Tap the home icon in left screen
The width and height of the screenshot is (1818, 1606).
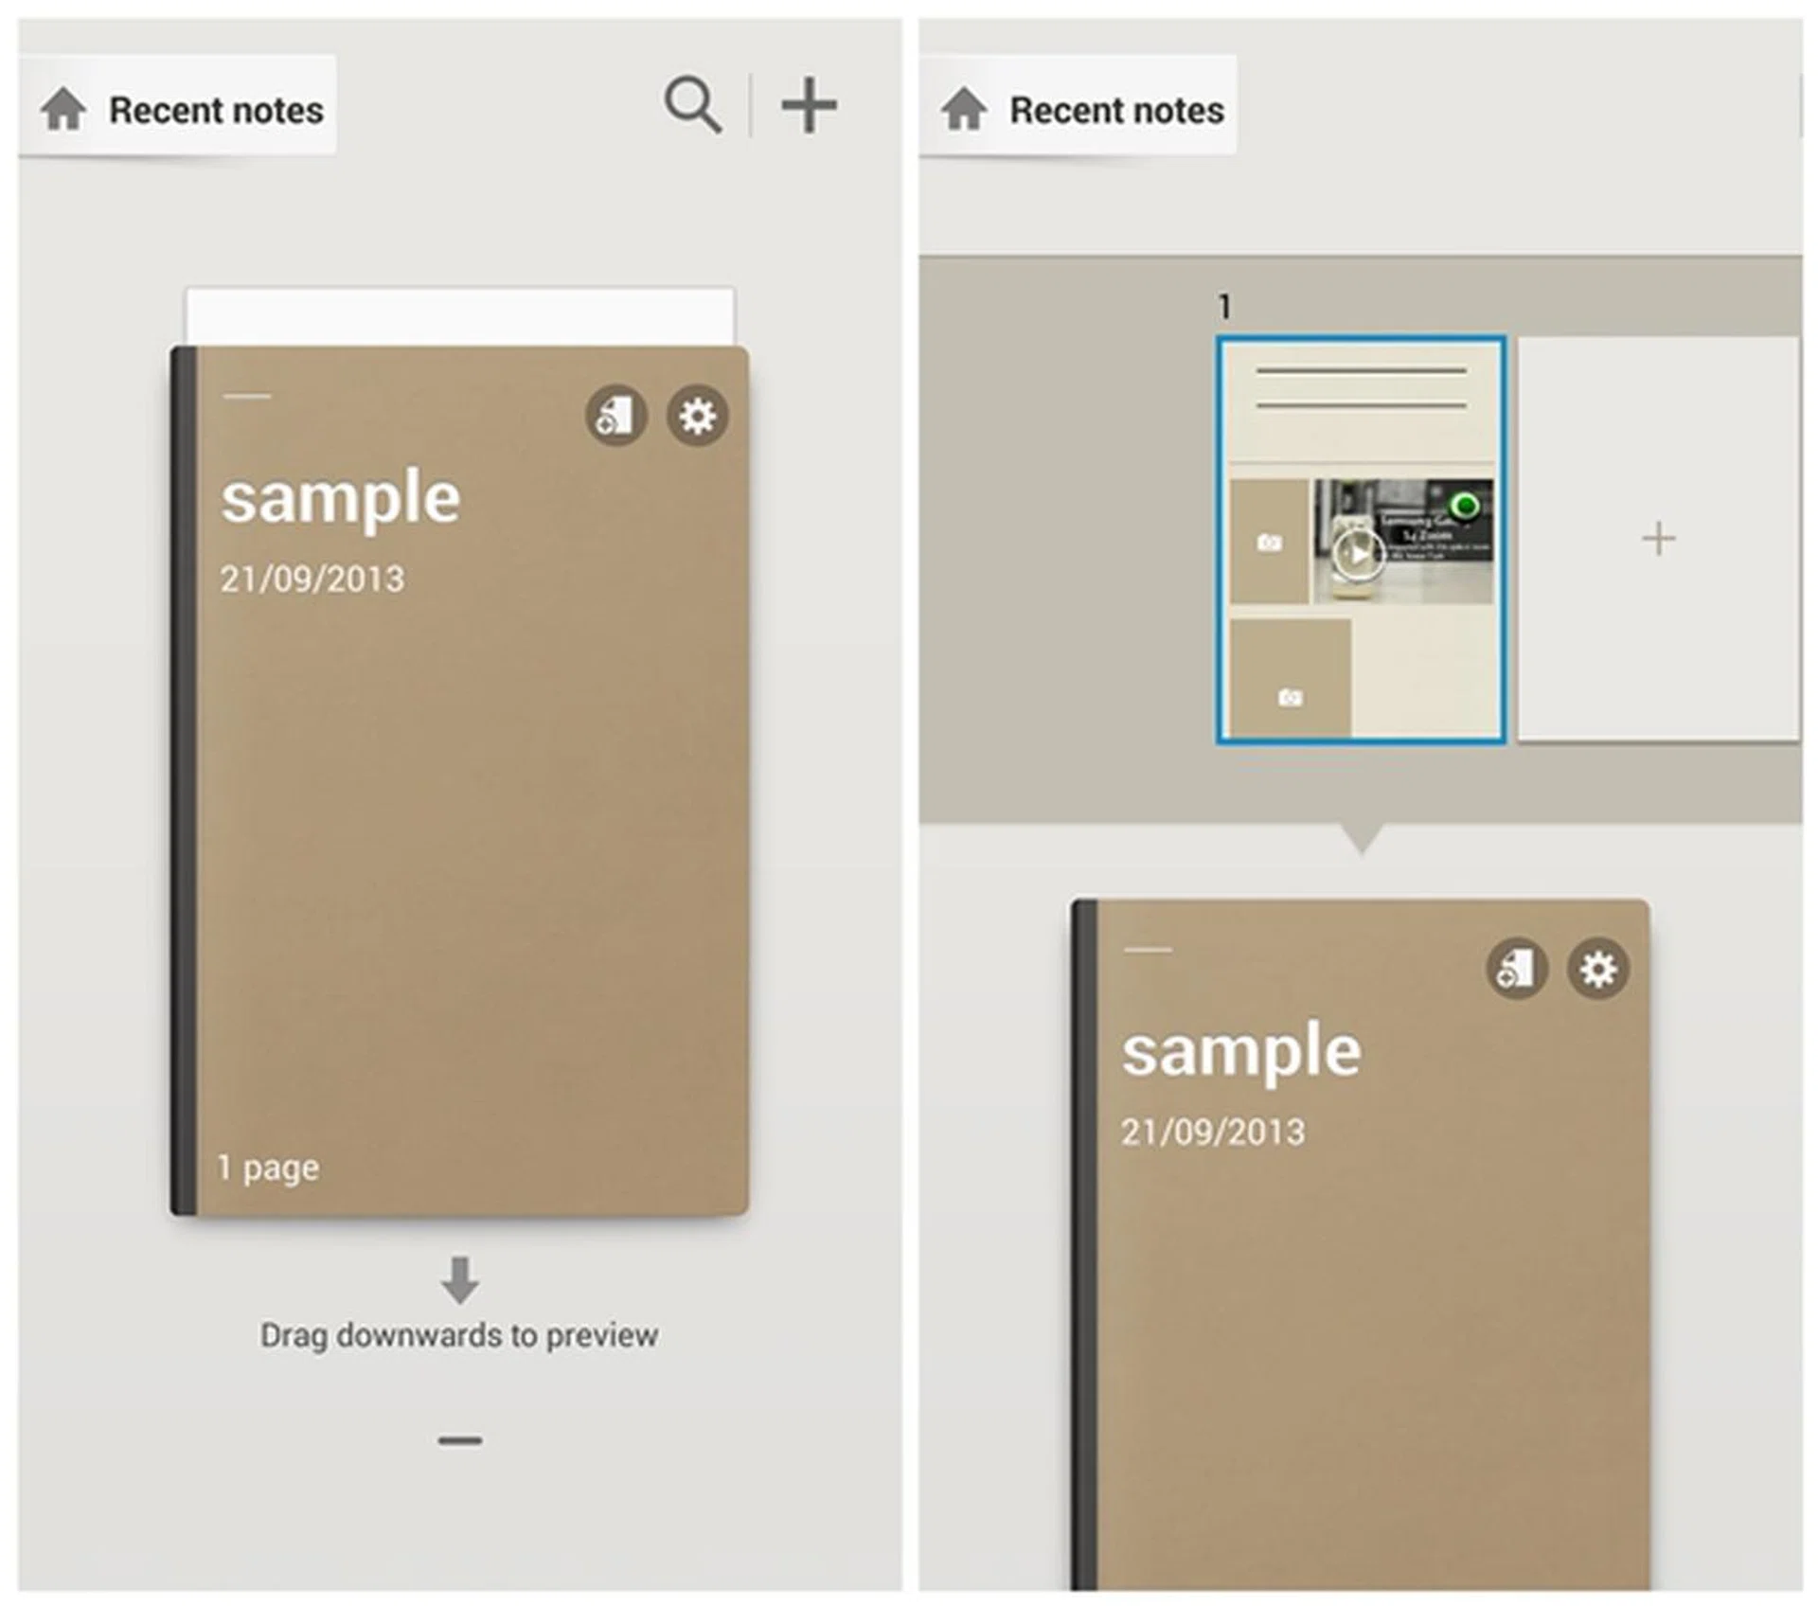63,108
